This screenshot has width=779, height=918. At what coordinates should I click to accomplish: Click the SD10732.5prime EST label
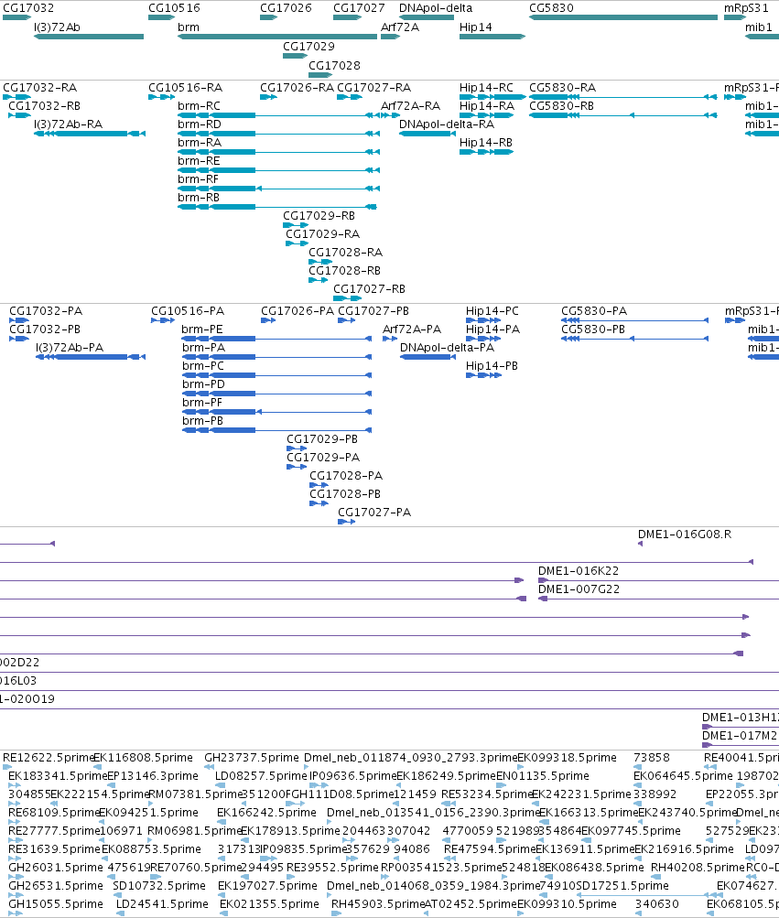point(159,886)
